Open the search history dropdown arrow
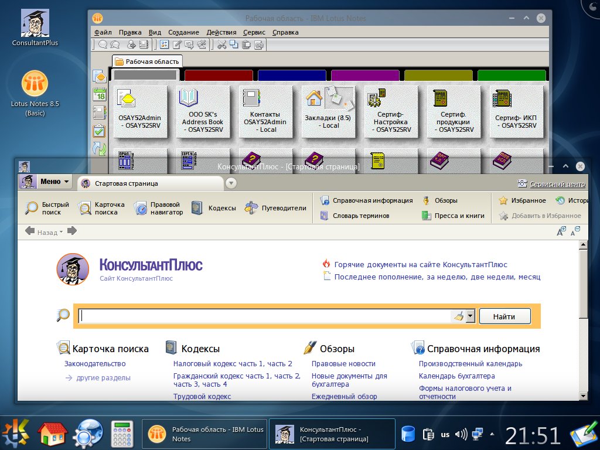 tap(470, 316)
